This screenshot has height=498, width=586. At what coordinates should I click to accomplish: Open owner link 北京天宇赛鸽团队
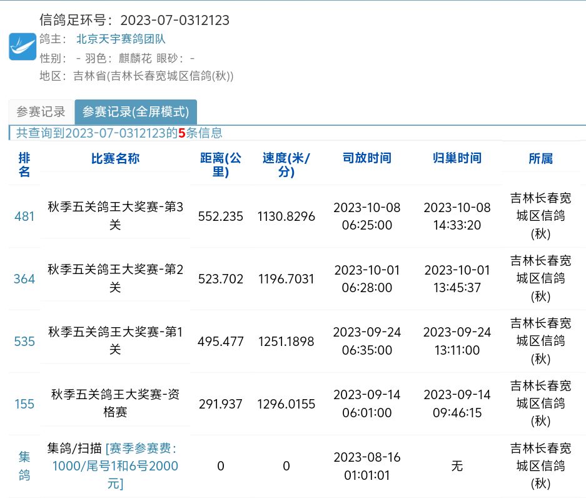coord(121,39)
